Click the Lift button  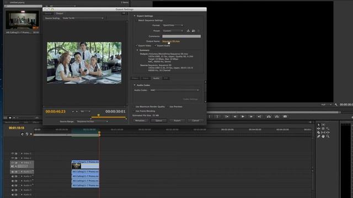coord(269,117)
